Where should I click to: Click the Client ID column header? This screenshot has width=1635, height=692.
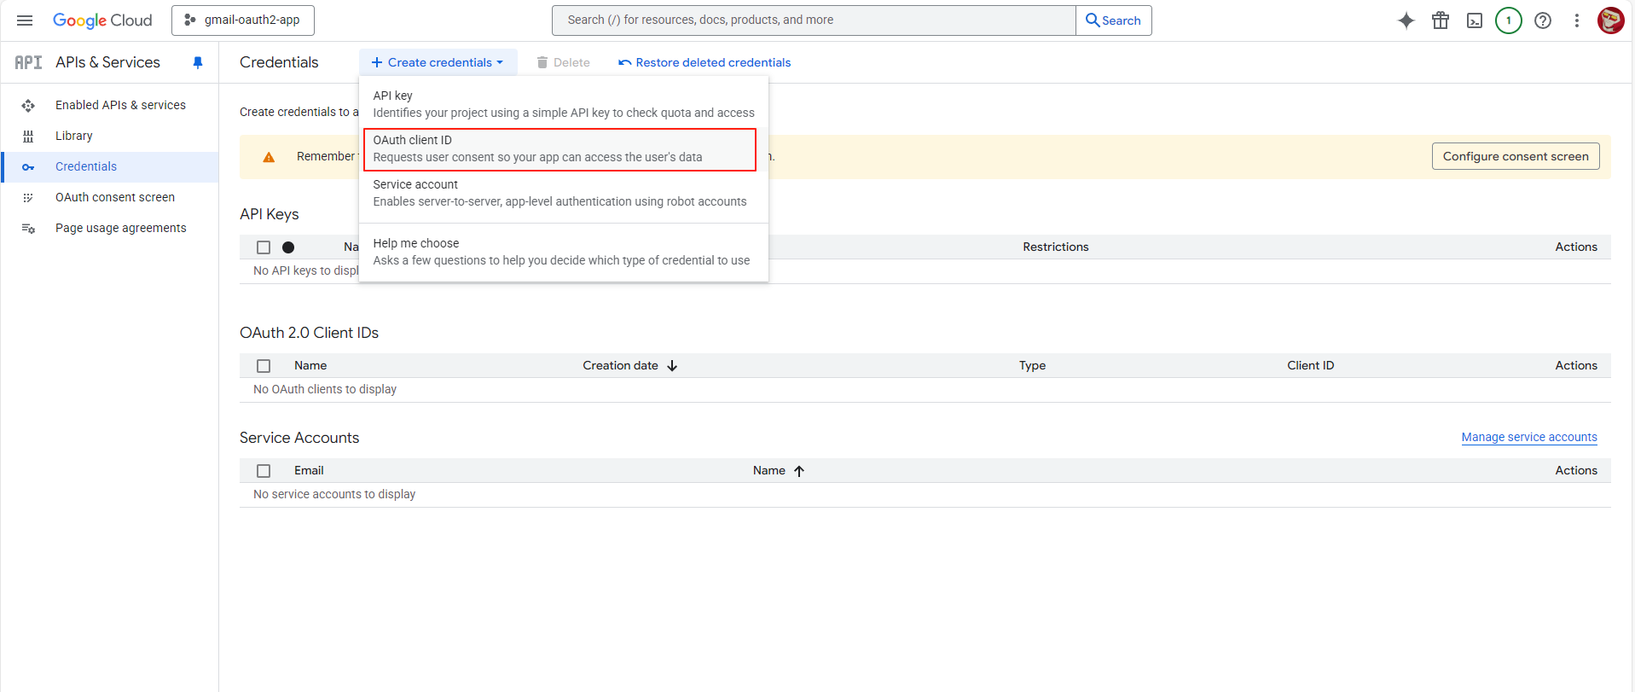(1311, 365)
